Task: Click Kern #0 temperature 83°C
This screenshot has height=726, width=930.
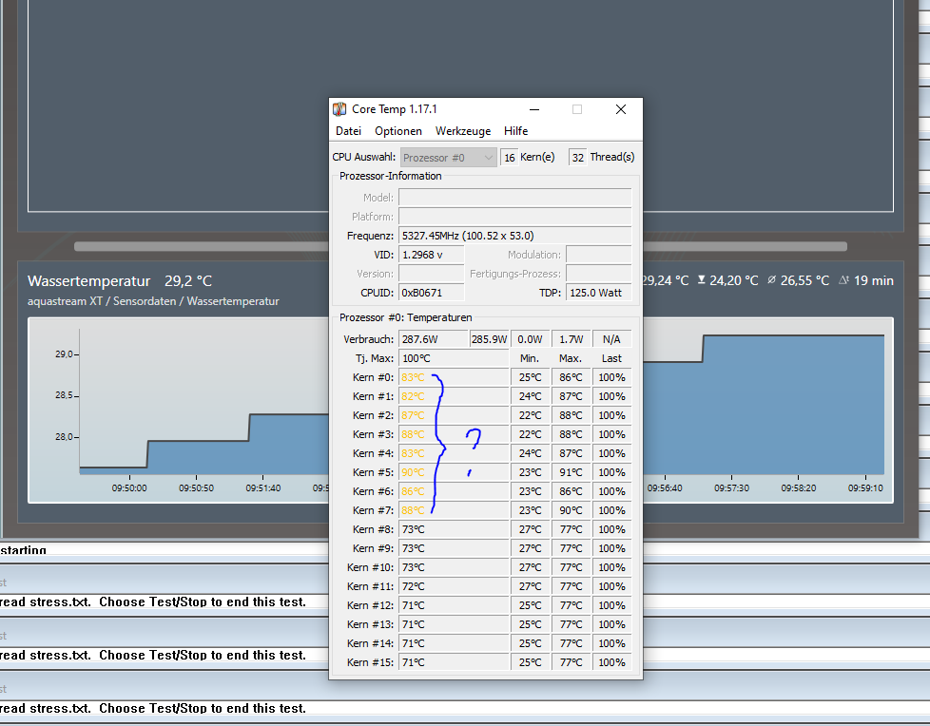Action: [x=413, y=377]
